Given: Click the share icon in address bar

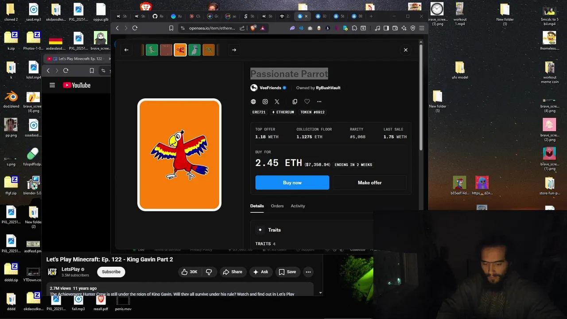Looking at the screenshot, I should [242, 28].
